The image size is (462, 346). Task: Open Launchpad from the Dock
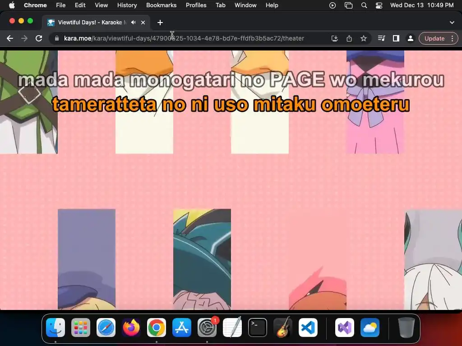pos(81,328)
